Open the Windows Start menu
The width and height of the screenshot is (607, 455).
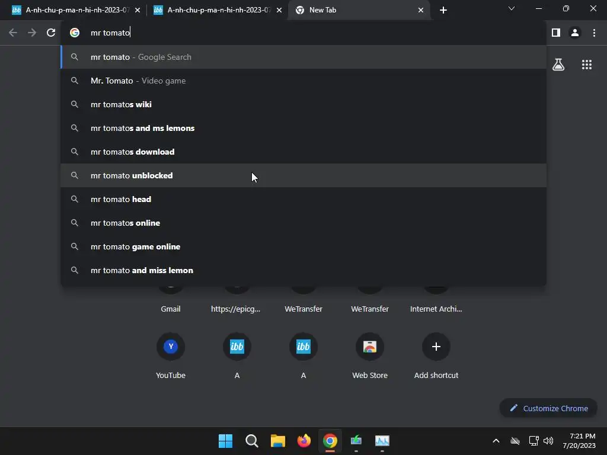point(225,441)
